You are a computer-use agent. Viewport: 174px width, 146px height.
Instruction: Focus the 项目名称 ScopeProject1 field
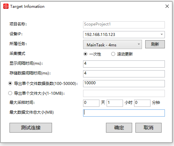(x=124, y=25)
